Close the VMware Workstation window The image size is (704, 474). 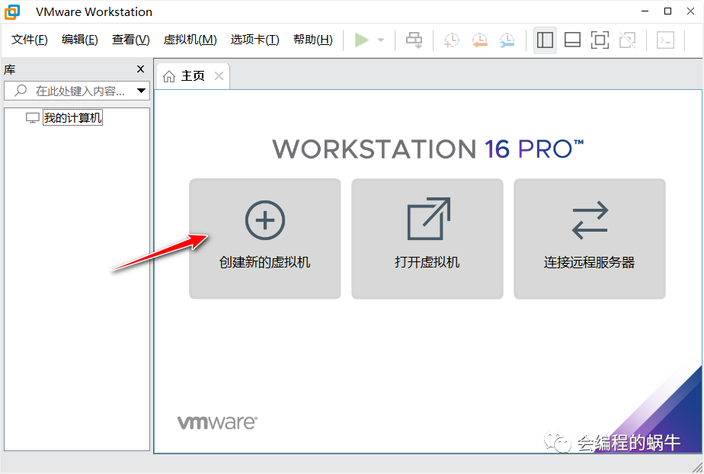point(690,11)
